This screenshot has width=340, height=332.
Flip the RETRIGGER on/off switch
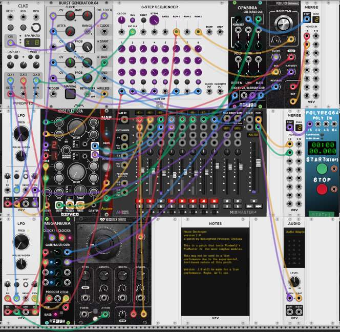(87, 94)
